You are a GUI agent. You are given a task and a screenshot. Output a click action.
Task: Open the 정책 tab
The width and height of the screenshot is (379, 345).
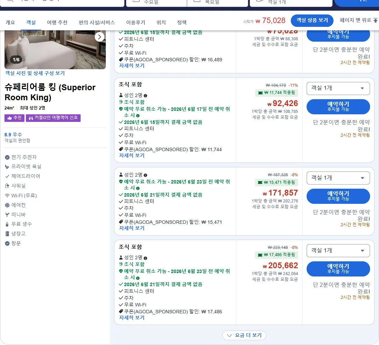(182, 22)
